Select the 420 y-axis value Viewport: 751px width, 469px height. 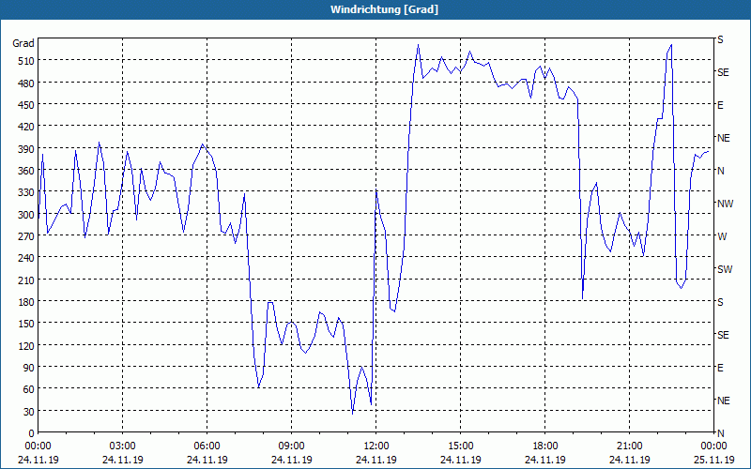26,127
